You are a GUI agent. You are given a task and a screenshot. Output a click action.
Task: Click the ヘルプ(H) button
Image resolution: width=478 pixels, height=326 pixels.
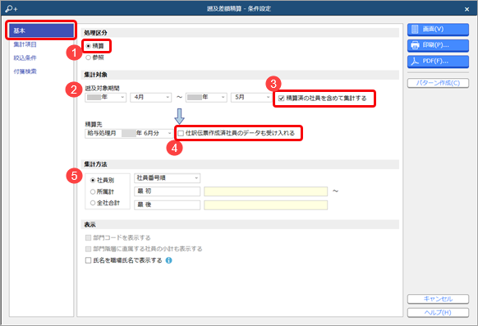coord(438,313)
